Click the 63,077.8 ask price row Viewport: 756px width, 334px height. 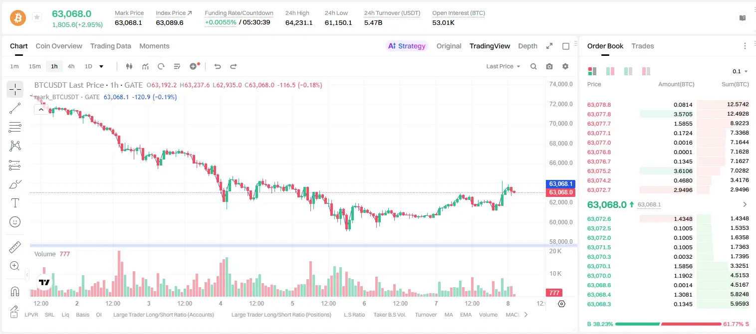[668, 114]
